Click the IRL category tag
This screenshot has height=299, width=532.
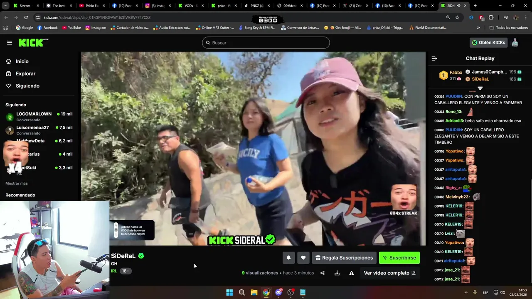click(114, 271)
